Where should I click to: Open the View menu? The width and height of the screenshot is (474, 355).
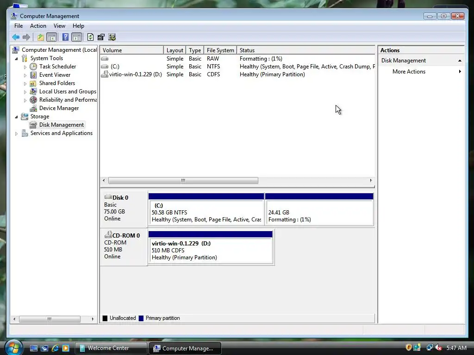click(x=59, y=26)
